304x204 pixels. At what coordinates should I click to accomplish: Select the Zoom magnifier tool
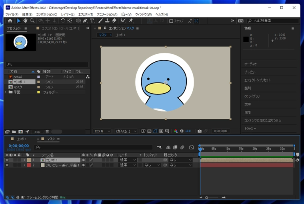(32, 21)
